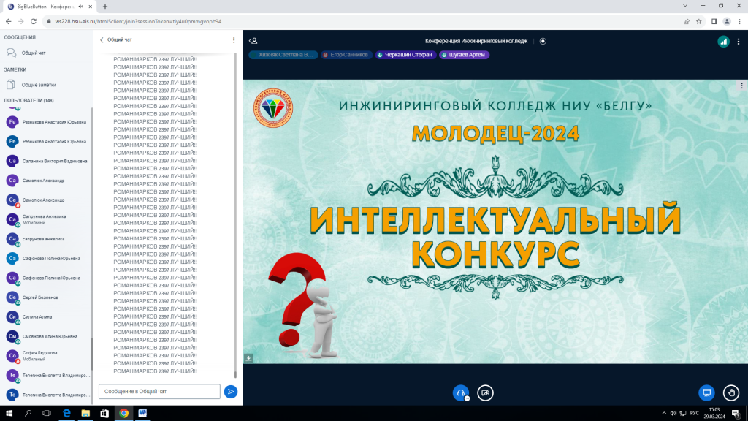The height and width of the screenshot is (421, 748).
Task: Open Общие заметки shared notes
Action: 46,85
